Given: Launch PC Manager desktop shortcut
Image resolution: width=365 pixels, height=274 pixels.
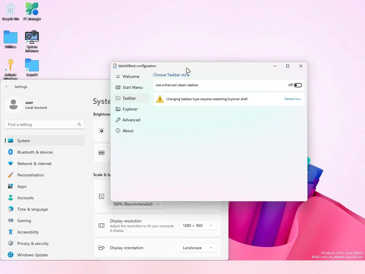Looking at the screenshot, I should [x=32, y=12].
